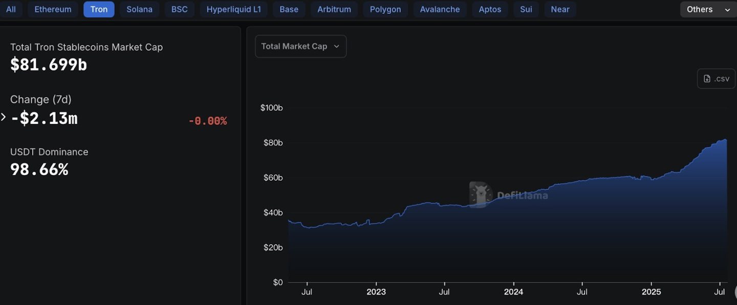Select the All chains tab

[x=10, y=9]
